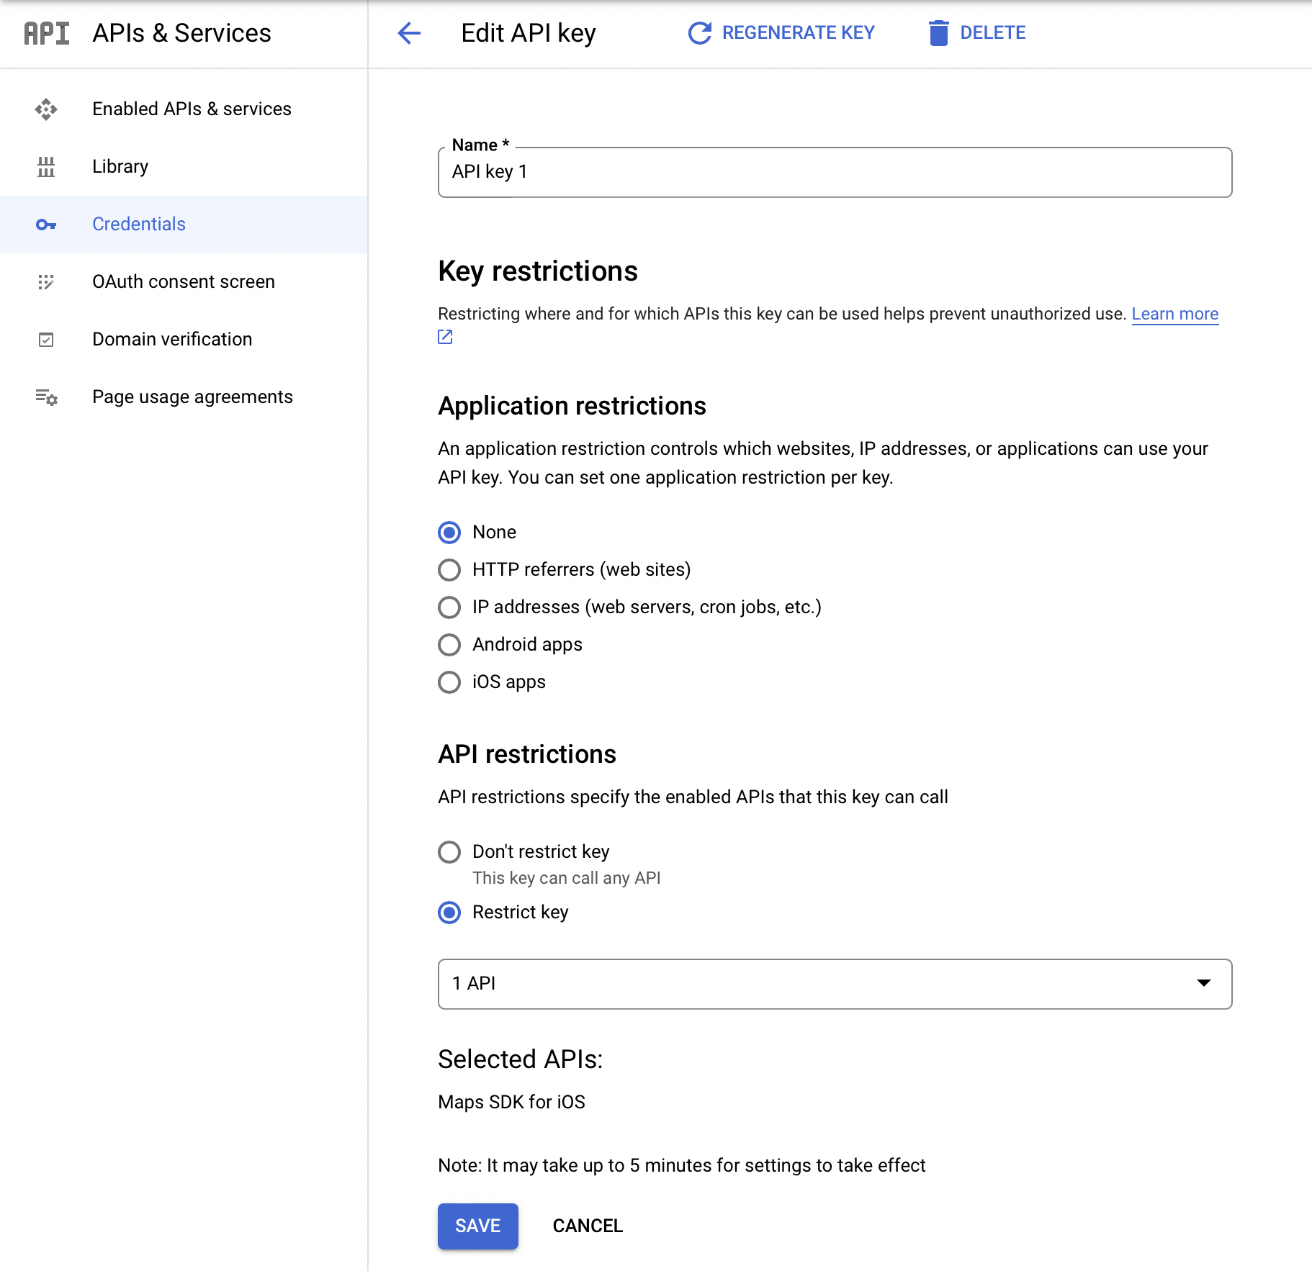
Task: Open the Learn more link
Action: point(1174,314)
